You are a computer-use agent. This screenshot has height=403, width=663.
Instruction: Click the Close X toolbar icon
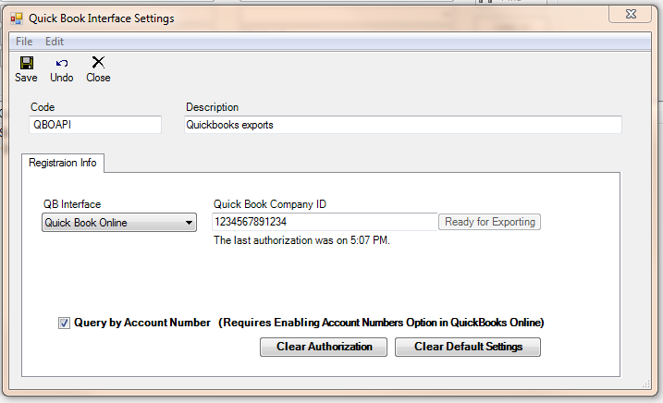pyautogui.click(x=98, y=63)
